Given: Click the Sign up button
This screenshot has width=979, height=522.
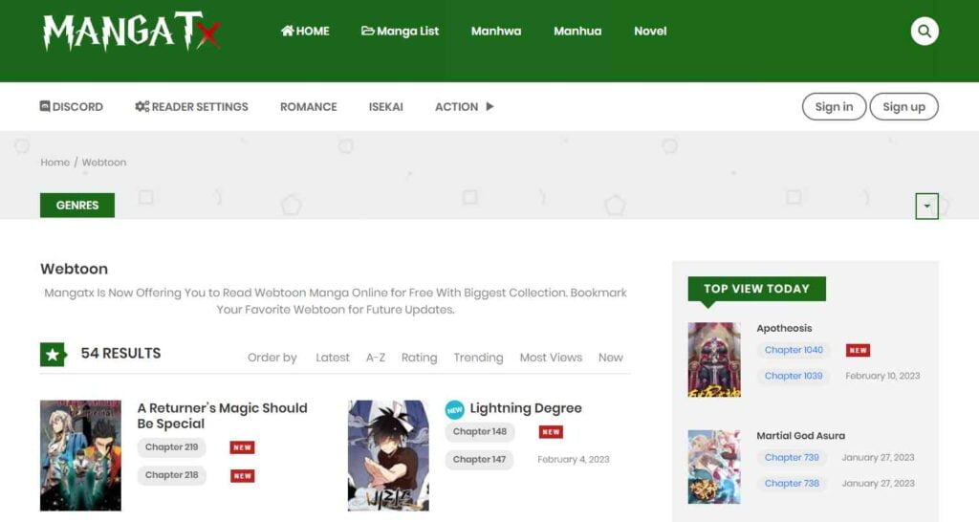Looking at the screenshot, I should [x=903, y=107].
